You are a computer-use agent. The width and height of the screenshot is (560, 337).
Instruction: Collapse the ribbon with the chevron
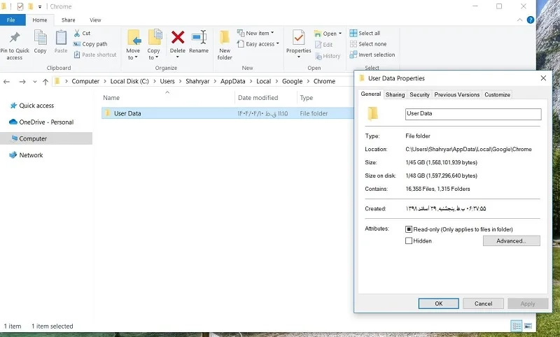tap(519, 20)
